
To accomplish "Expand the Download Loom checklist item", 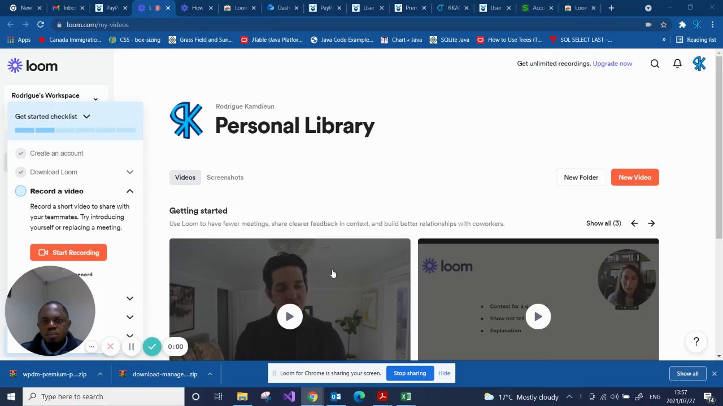I will [130, 172].
